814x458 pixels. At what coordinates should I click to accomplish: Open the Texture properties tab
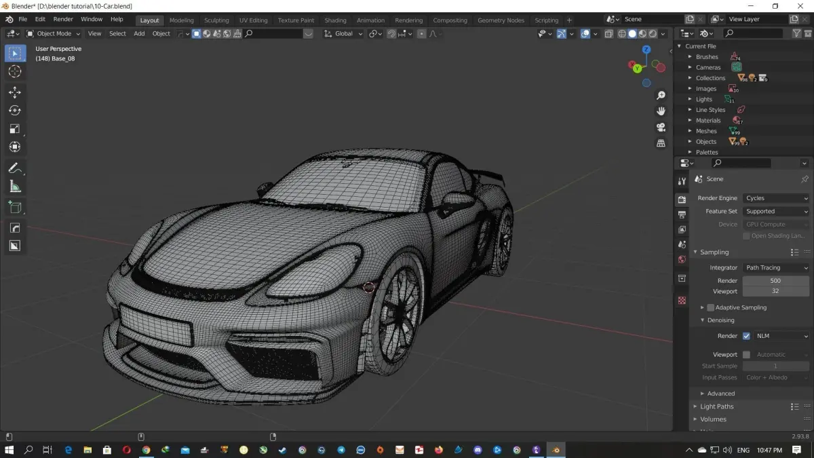682,300
